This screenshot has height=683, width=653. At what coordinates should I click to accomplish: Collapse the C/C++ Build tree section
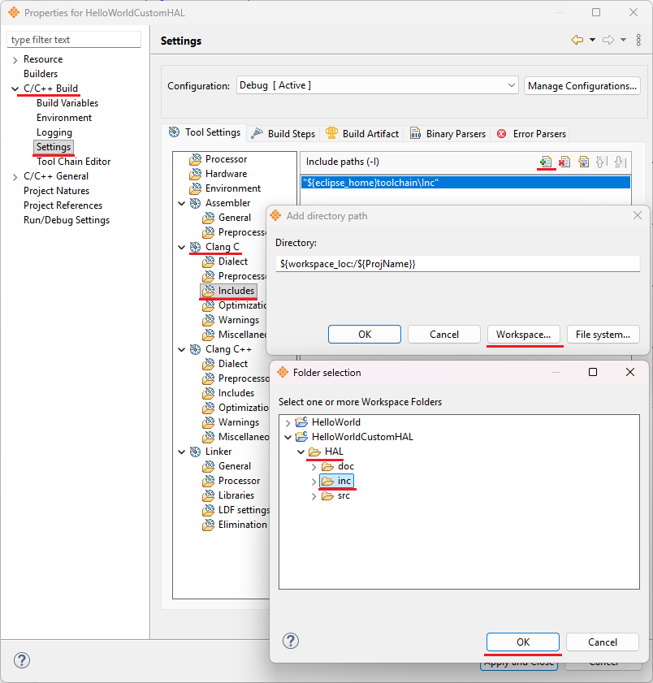(x=15, y=89)
